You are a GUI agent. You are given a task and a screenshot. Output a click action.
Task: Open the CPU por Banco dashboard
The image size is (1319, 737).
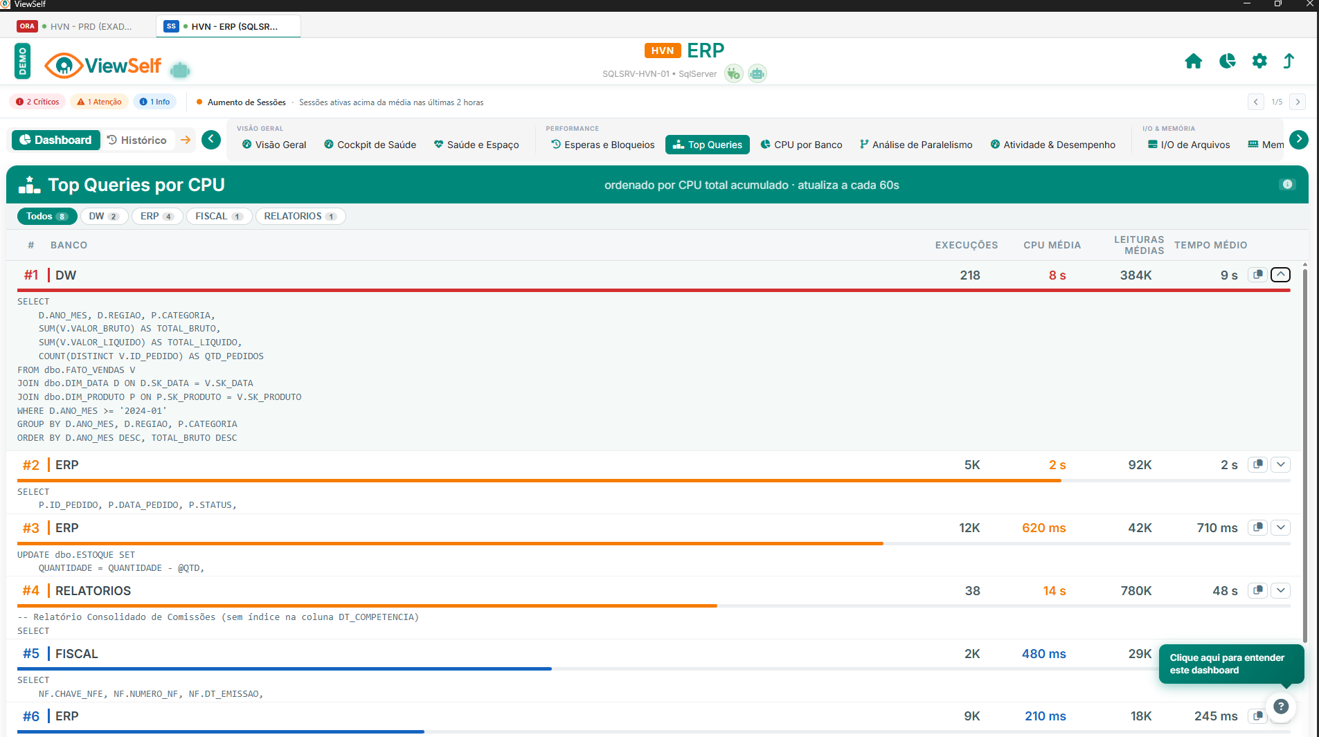(x=801, y=145)
